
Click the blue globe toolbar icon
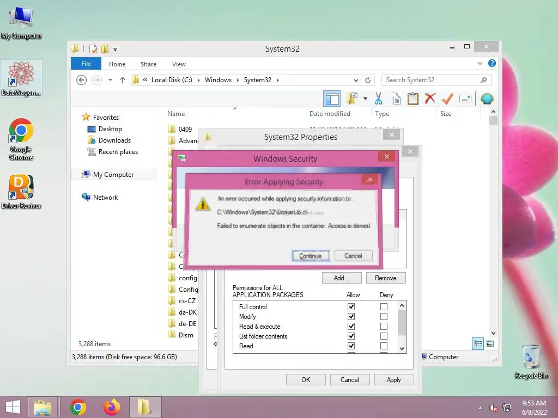[x=487, y=99]
